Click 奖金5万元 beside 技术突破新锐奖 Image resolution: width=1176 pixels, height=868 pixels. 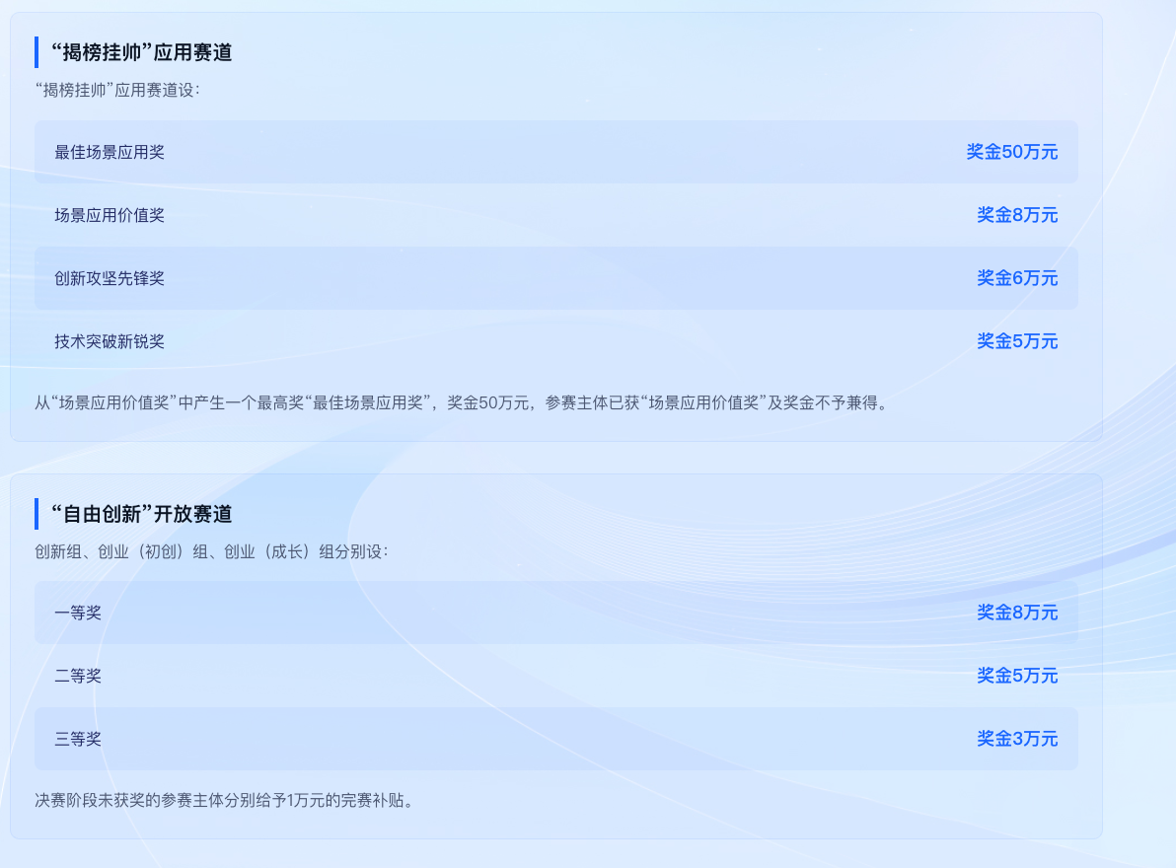1017,341
